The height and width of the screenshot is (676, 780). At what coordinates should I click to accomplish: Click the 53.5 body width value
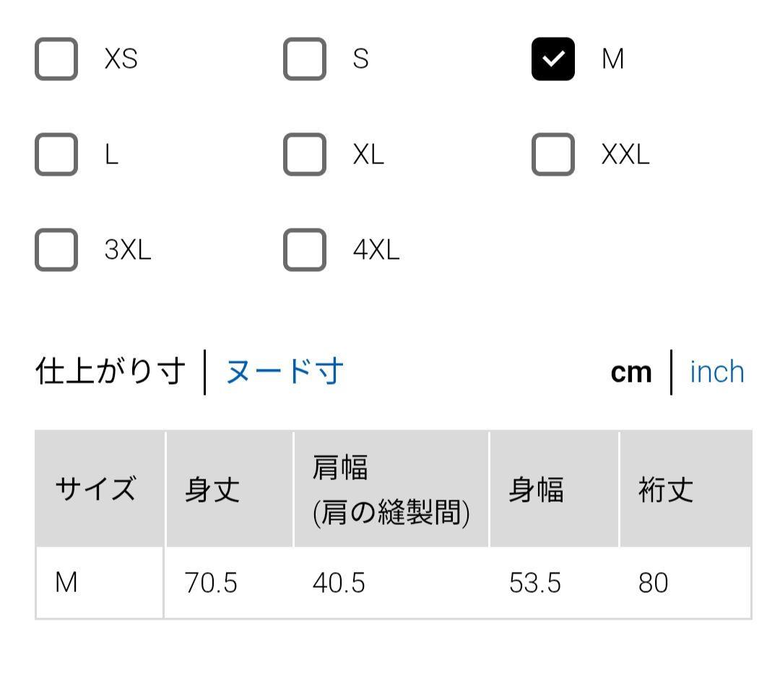534,582
